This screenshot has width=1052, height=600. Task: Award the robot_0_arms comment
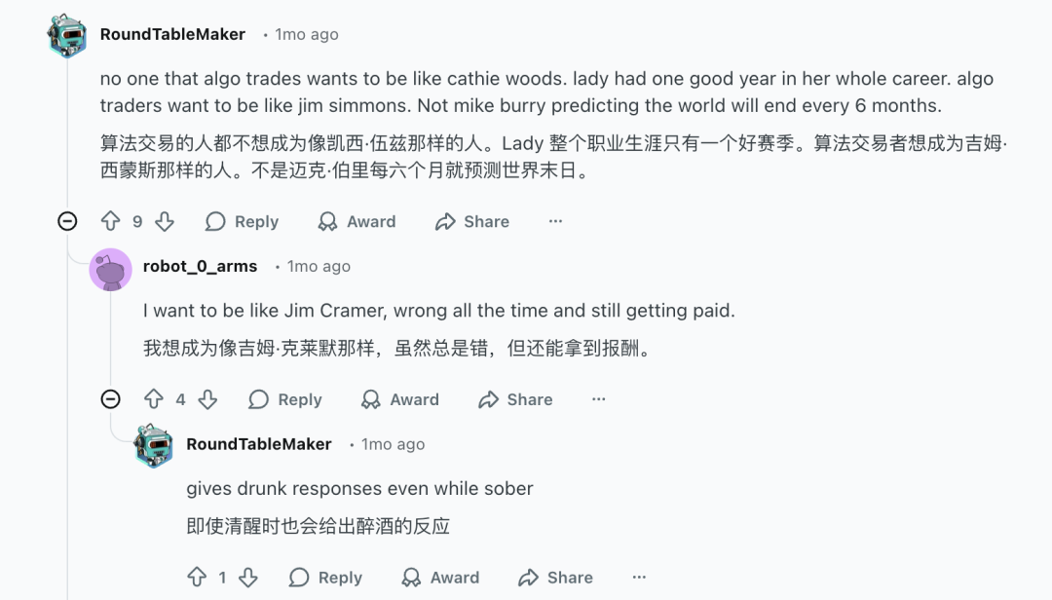click(400, 399)
